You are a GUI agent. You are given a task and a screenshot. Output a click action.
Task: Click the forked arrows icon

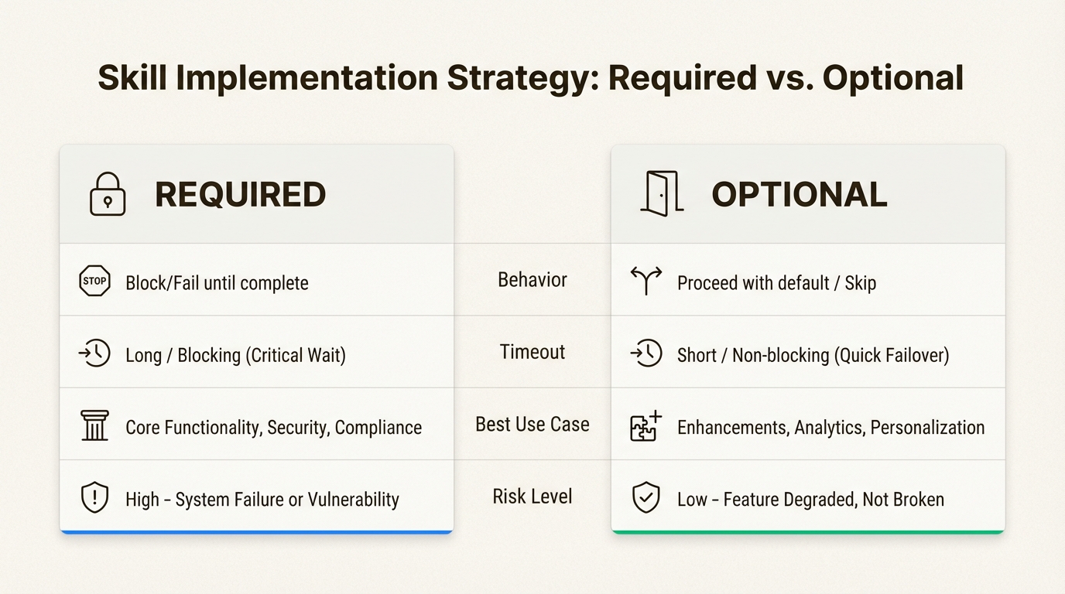coord(646,282)
